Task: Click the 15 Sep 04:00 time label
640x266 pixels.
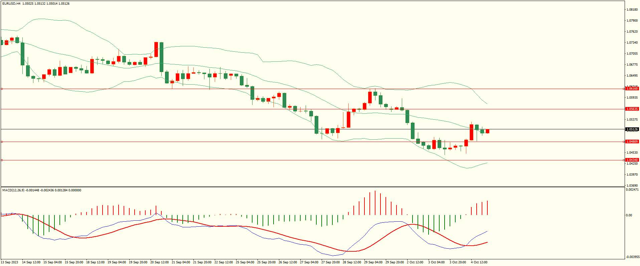Action: point(52,262)
